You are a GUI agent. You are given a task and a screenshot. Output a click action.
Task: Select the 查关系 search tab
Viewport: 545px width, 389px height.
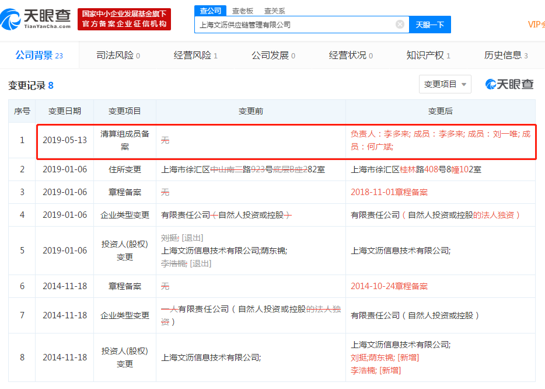274,11
